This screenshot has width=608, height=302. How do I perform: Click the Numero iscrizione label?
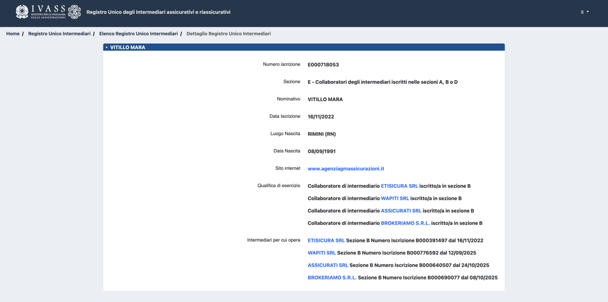(x=281, y=64)
